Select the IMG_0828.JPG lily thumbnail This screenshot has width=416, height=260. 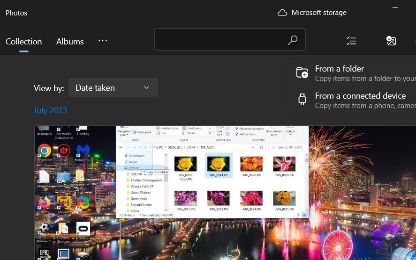pyautogui.click(x=284, y=164)
